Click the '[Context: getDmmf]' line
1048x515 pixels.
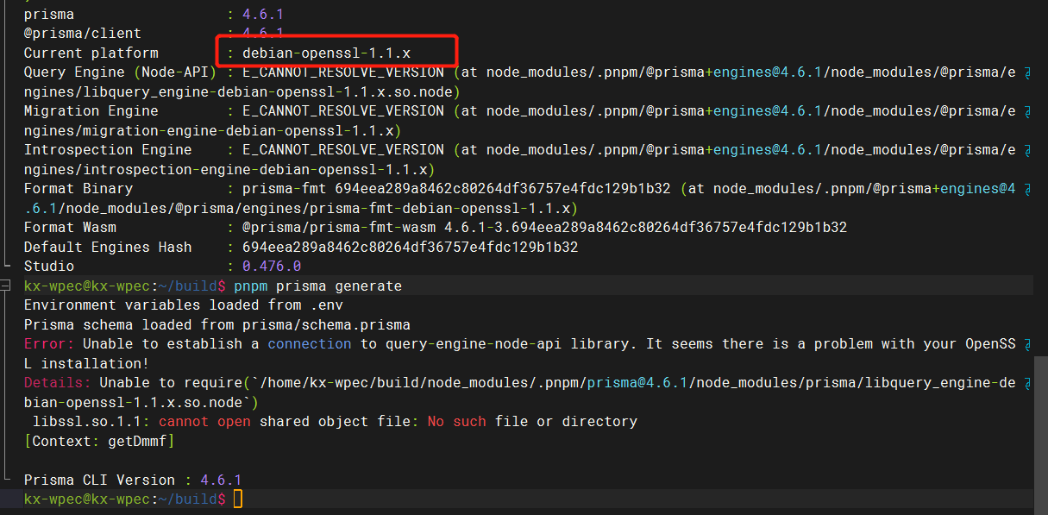[x=100, y=441]
